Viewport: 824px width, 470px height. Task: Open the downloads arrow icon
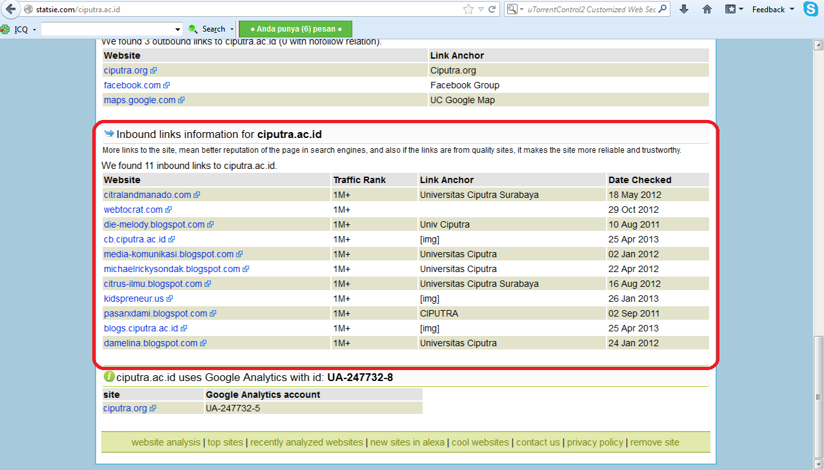684,9
